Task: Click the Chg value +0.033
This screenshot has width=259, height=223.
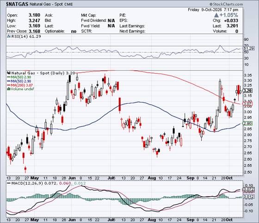Action: 231,20
